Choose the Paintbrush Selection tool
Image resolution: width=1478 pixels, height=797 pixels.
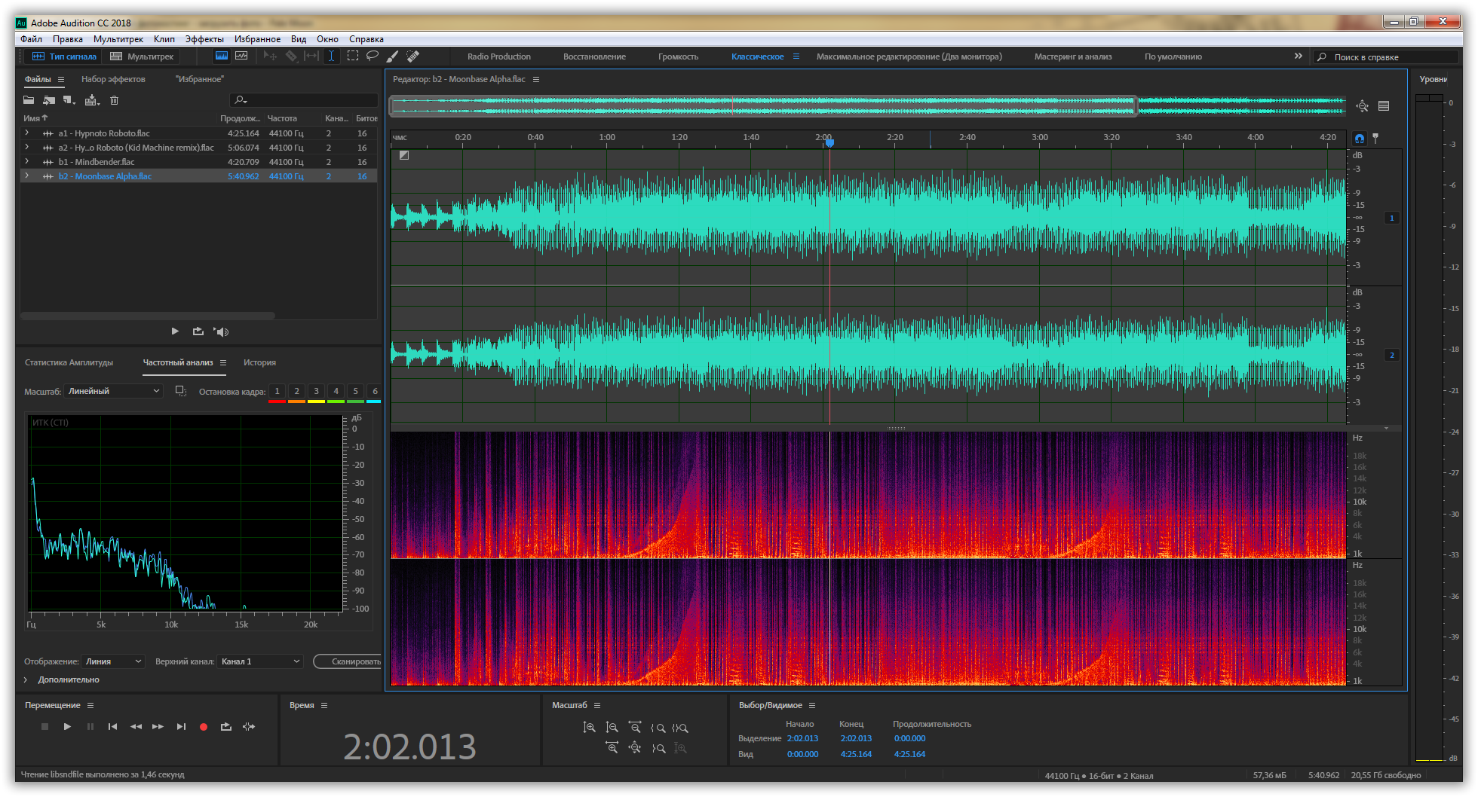[392, 56]
